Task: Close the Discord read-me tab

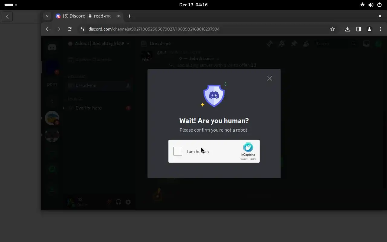Action: click(x=119, y=16)
